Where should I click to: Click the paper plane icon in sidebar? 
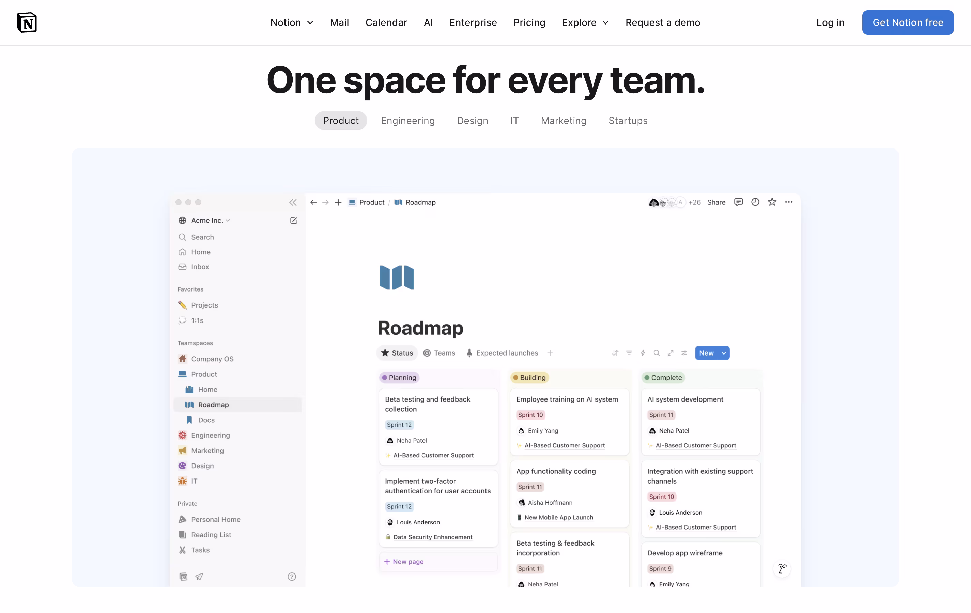pos(199,577)
